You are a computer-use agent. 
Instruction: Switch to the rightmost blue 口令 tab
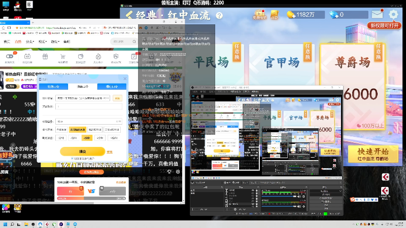point(112,87)
